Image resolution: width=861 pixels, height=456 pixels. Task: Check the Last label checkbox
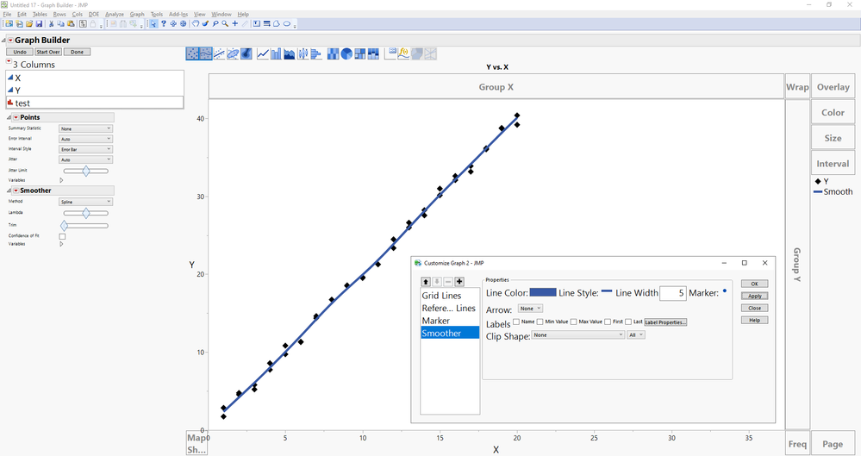628,322
